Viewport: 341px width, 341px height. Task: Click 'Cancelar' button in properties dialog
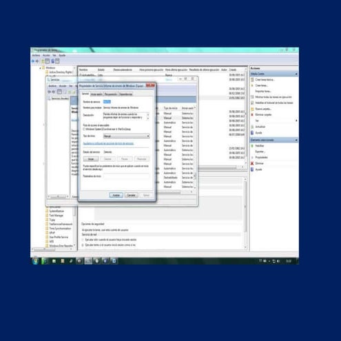131,195
